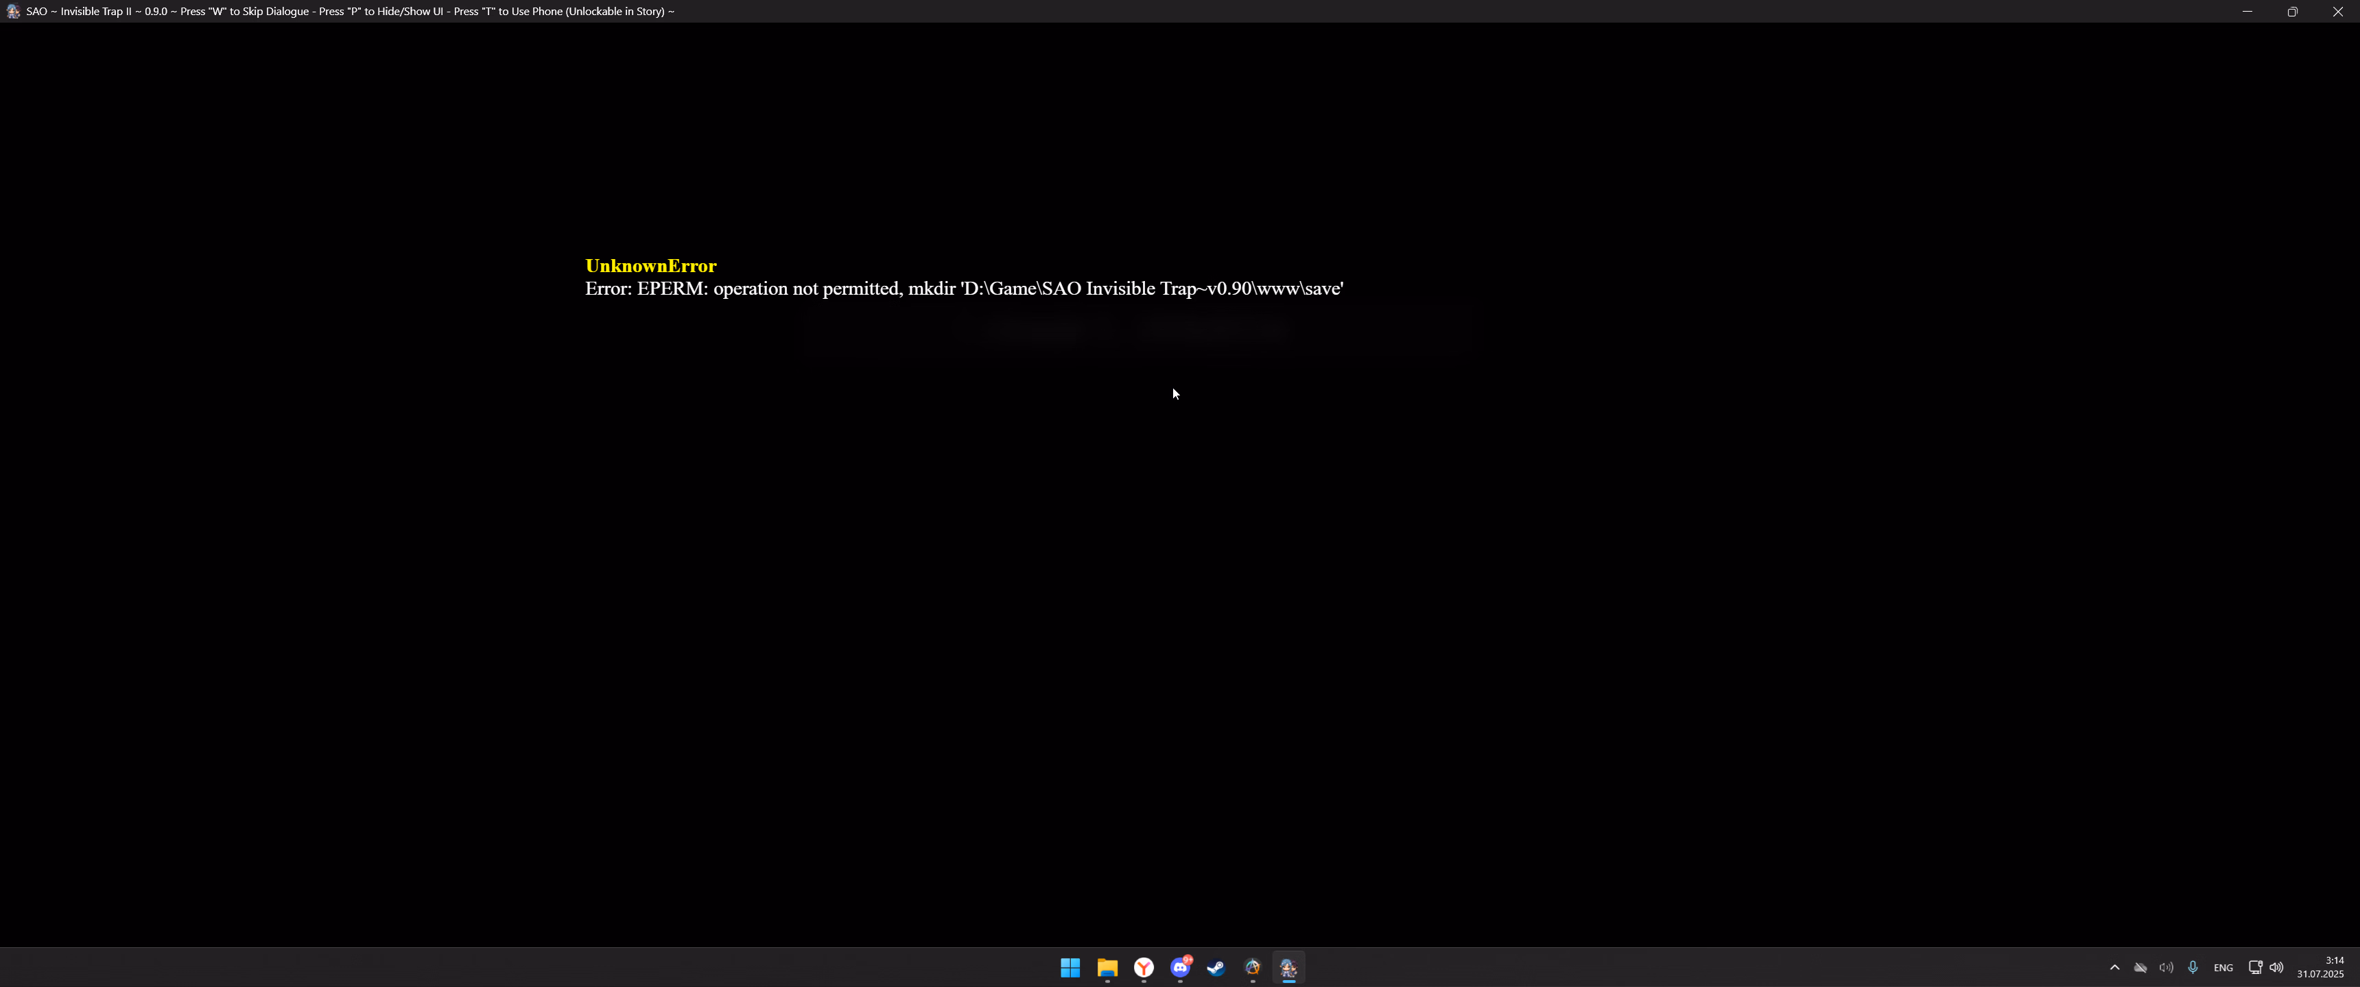Switch the ENG input language indicator
2360x987 pixels.
point(2223,968)
